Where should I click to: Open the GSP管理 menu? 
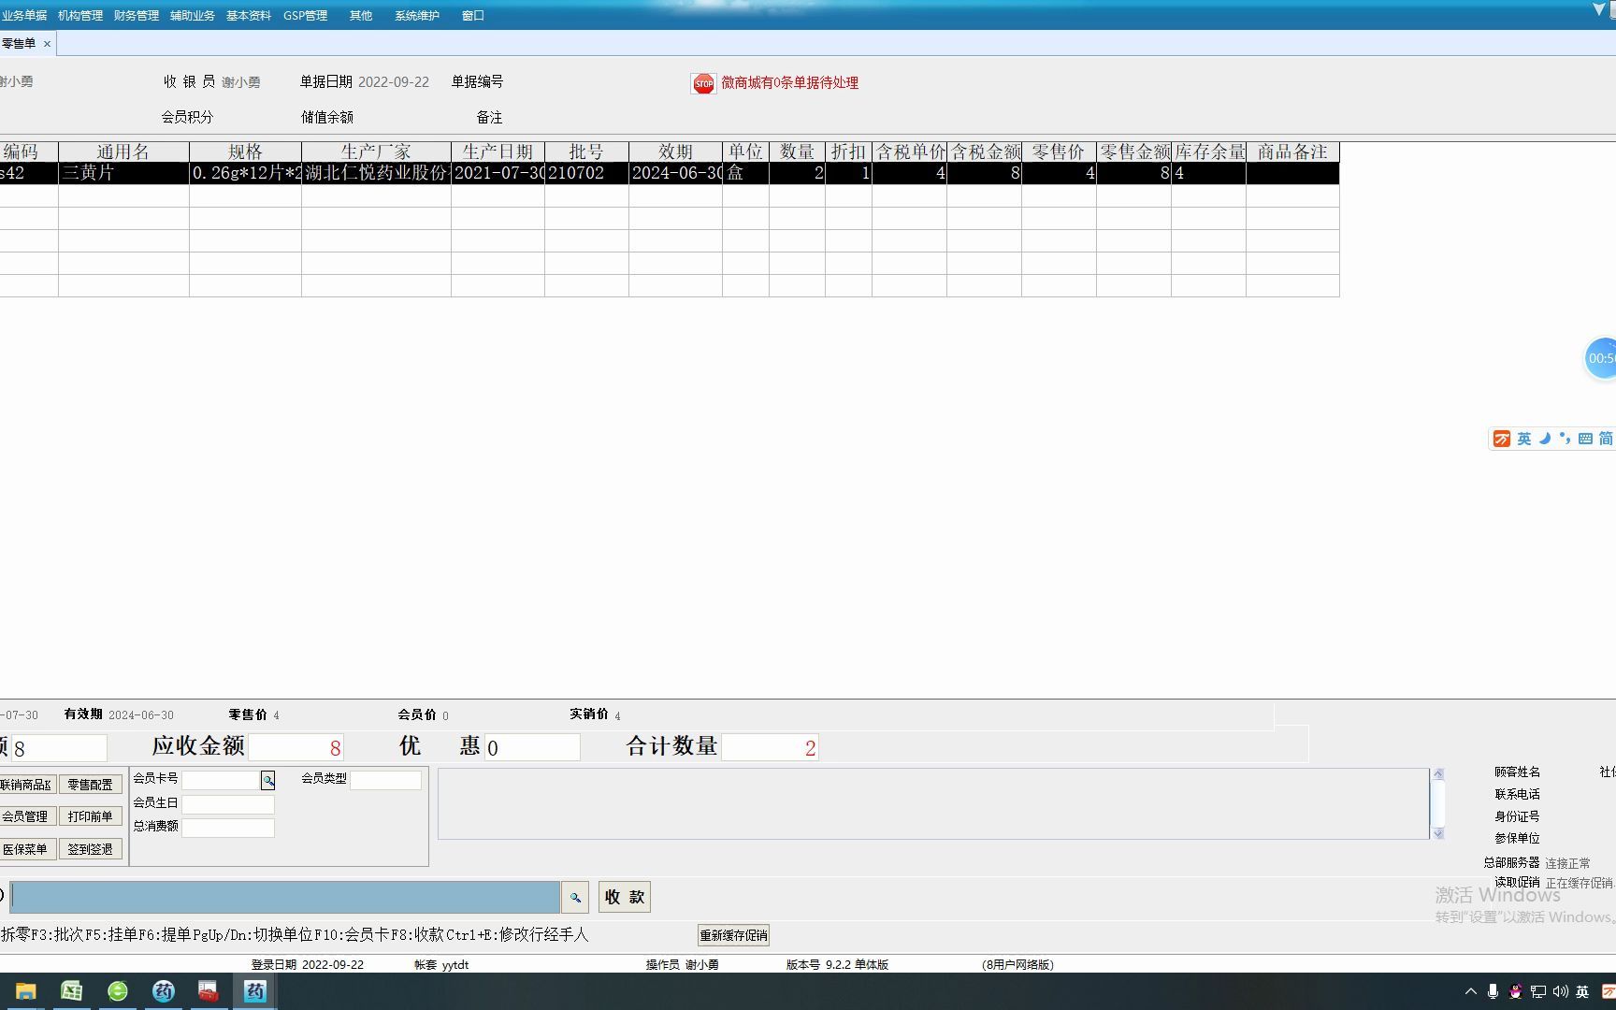coord(306,16)
